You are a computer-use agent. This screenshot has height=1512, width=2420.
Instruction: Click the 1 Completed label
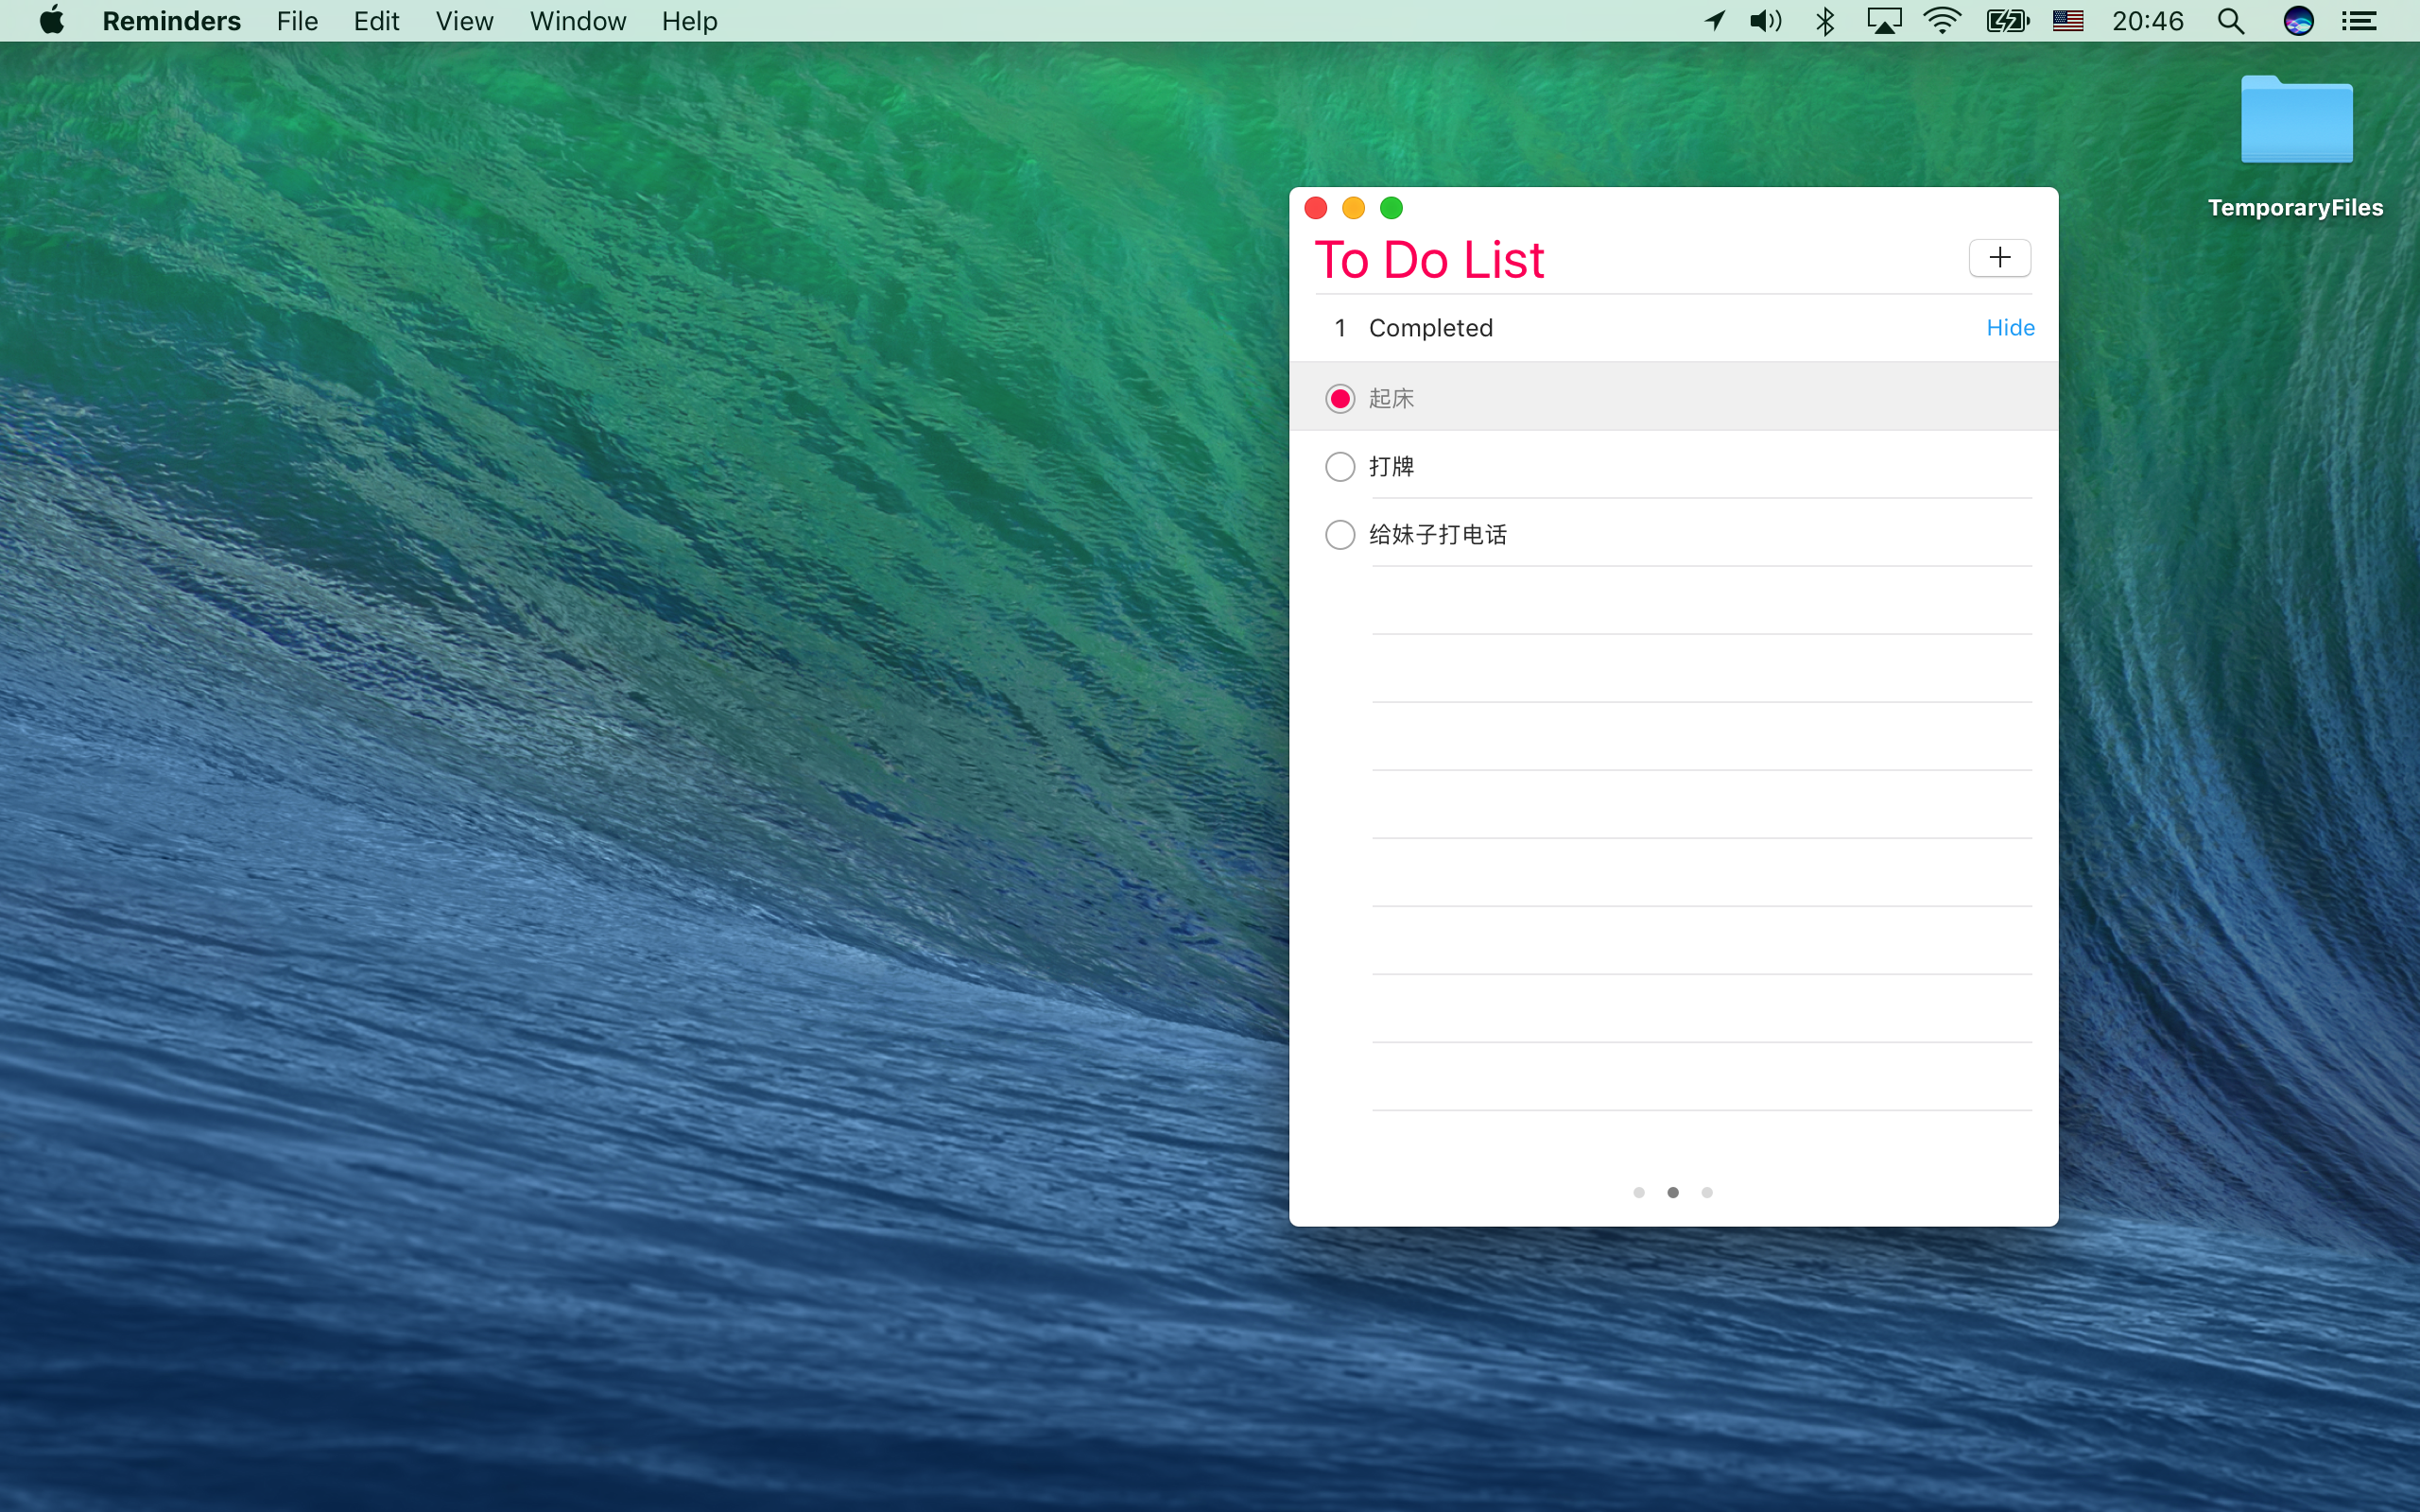pyautogui.click(x=1414, y=328)
